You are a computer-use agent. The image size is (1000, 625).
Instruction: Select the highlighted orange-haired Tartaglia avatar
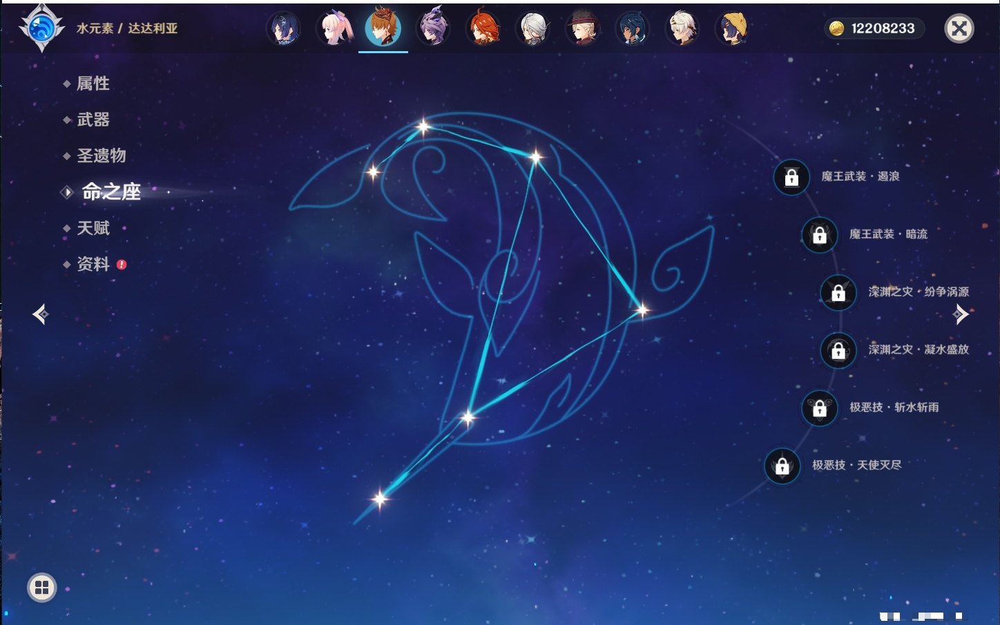coord(383,28)
